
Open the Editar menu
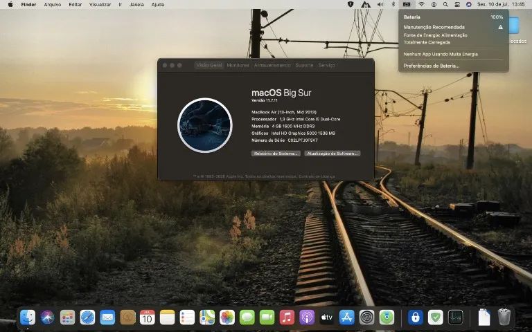pyautogui.click(x=76, y=4)
